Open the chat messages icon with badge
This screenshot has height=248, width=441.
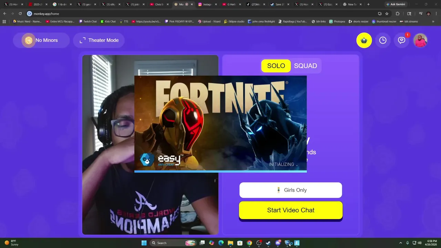402,40
